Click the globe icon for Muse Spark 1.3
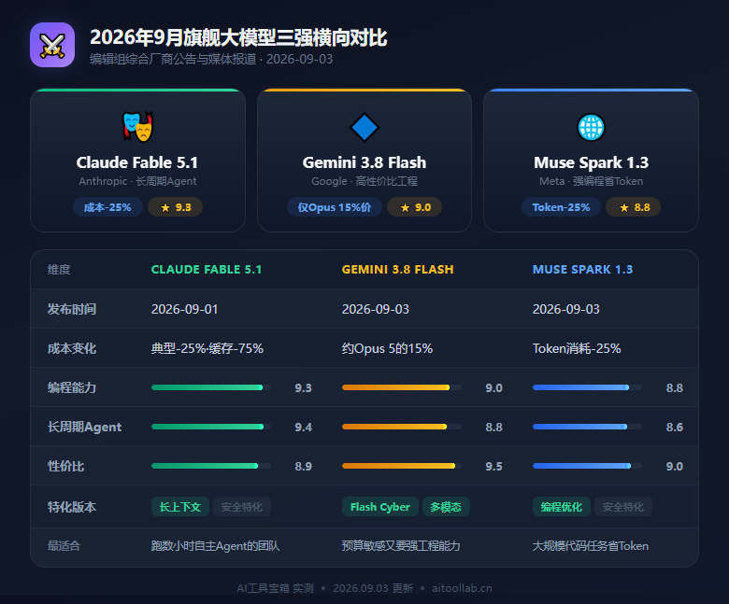Image resolution: width=729 pixels, height=604 pixels. [x=591, y=127]
